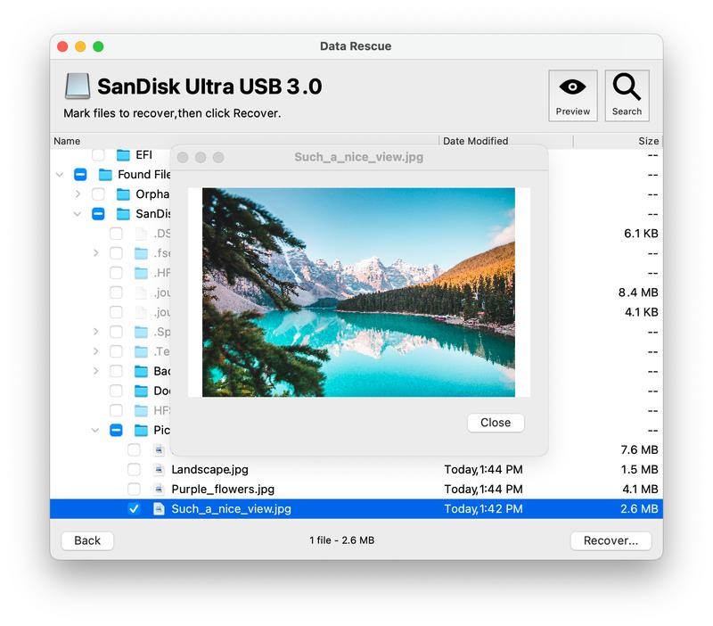Image resolution: width=713 pixels, height=626 pixels.
Task: Mark Landscape.jpg for recovery
Action: click(134, 469)
